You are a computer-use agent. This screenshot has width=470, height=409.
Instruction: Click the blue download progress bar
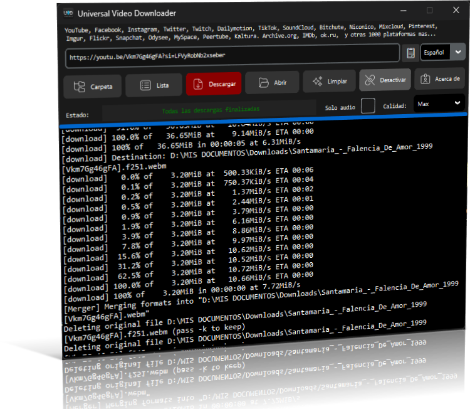[x=263, y=120]
